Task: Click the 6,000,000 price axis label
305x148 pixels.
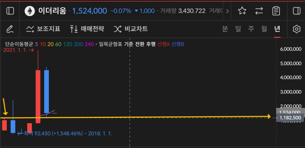Action: pos(291,49)
